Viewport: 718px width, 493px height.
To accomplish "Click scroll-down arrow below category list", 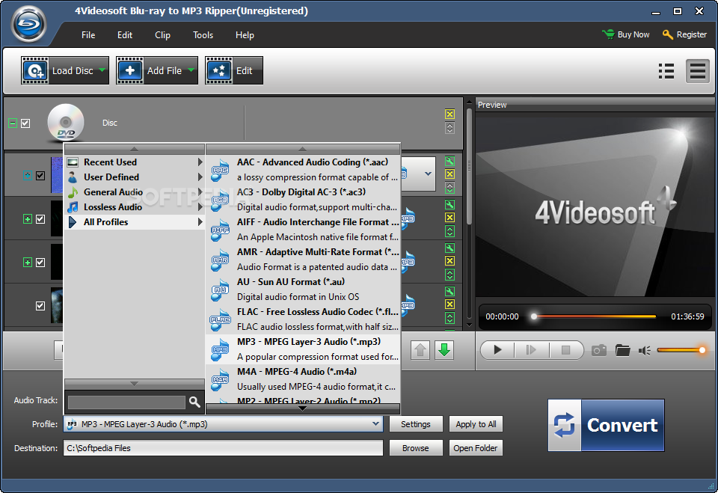I will pos(134,384).
